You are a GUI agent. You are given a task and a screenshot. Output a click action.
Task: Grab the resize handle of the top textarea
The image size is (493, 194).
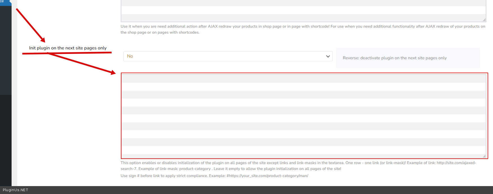(x=484, y=20)
